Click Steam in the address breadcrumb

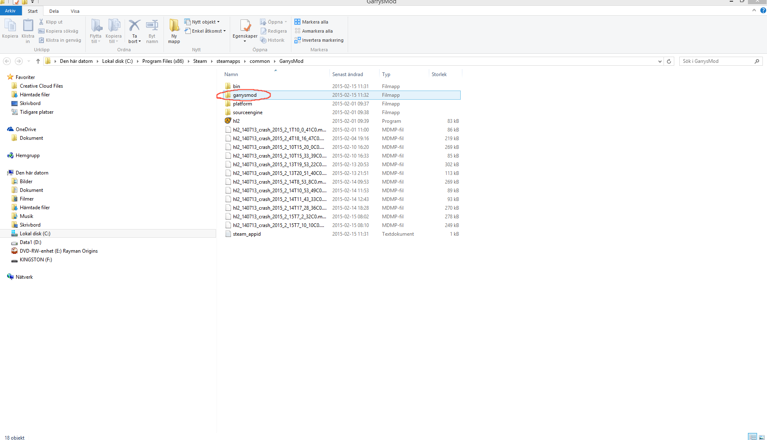(200, 61)
